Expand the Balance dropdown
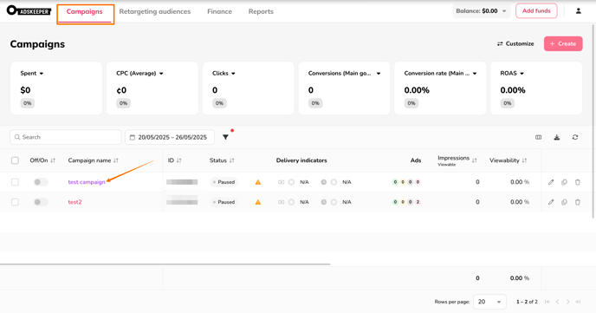The height and width of the screenshot is (313, 596). click(x=481, y=11)
